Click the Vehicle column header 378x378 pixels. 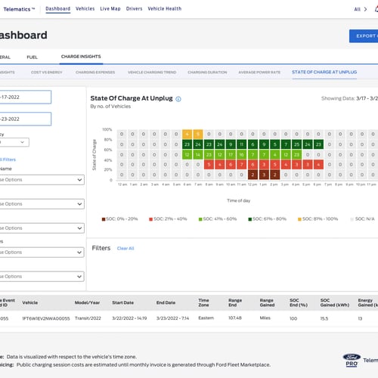click(29, 302)
